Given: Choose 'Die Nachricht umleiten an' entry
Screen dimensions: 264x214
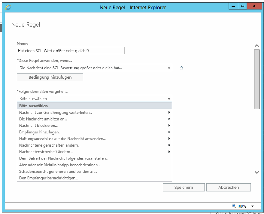Looking at the screenshot, I should tap(43, 119).
